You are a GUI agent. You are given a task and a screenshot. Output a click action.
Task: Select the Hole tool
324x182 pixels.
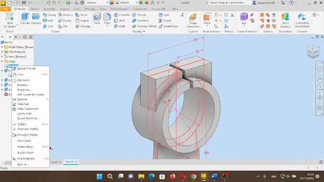pos(97,19)
